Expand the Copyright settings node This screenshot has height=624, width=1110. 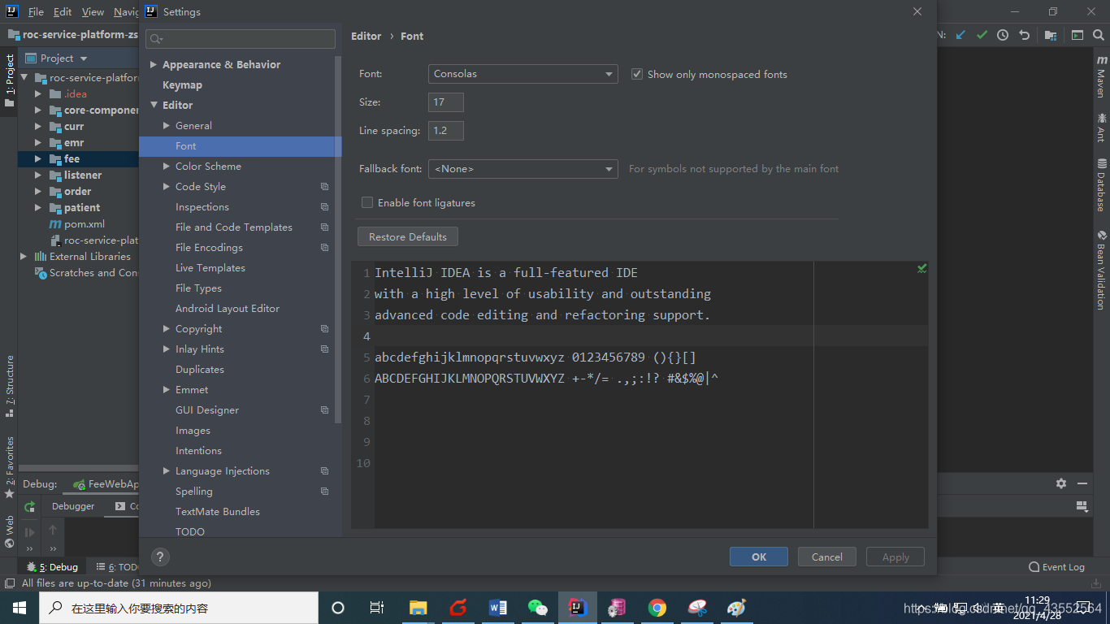(x=167, y=329)
